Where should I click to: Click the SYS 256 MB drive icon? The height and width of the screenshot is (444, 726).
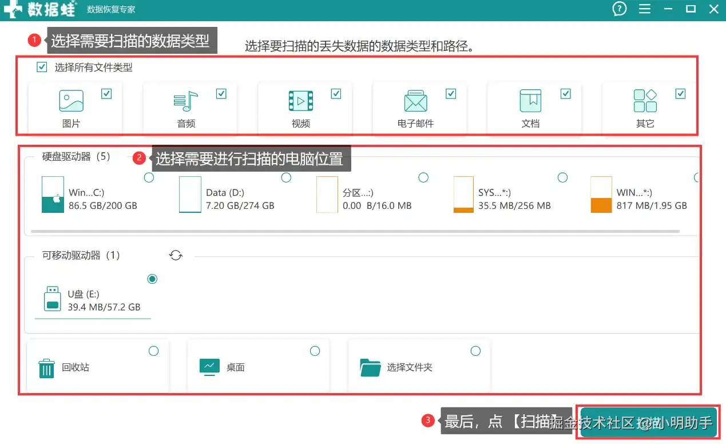[x=463, y=195]
